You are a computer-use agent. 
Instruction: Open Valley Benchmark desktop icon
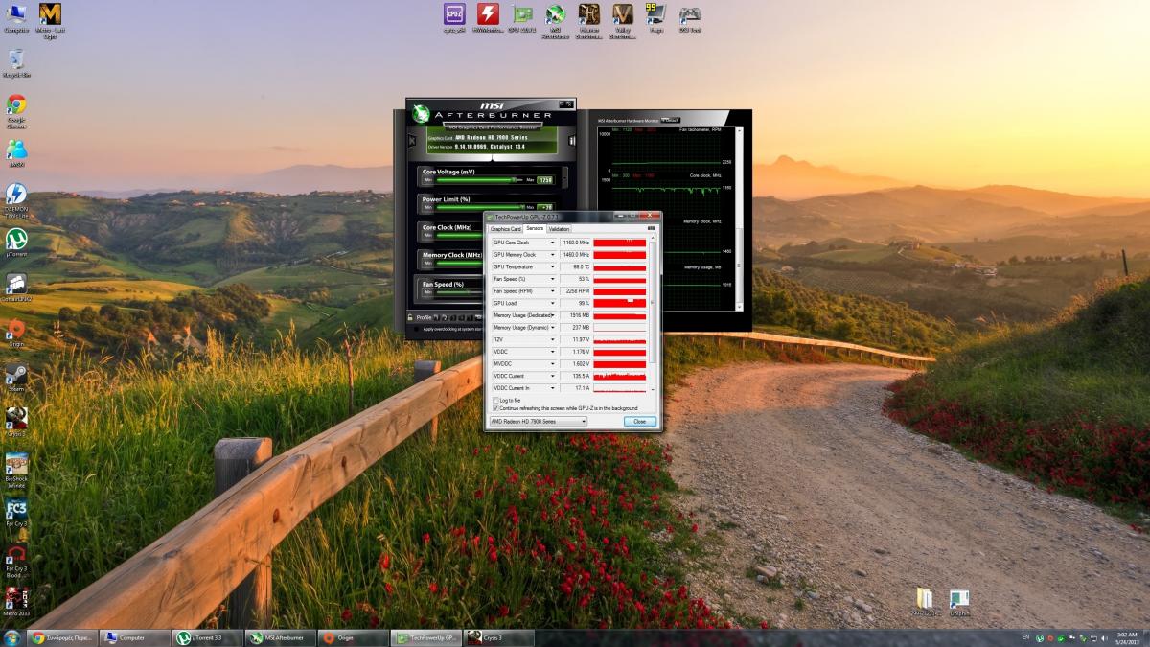coord(623,14)
